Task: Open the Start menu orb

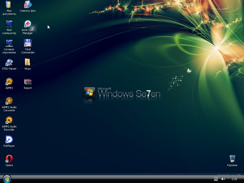Action: (x=7, y=179)
